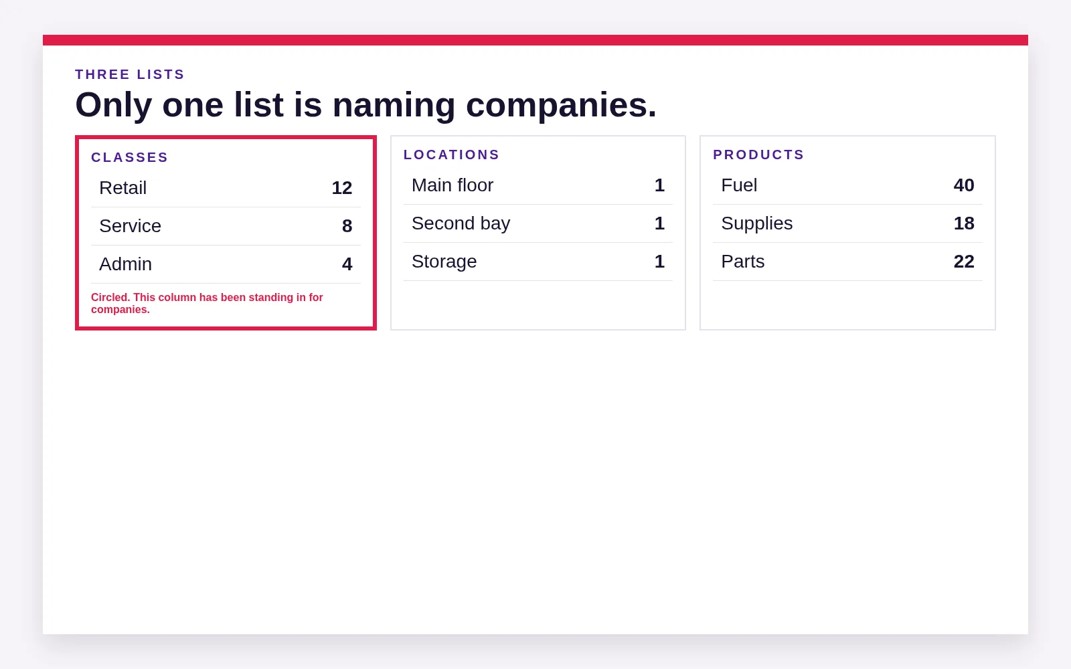Click the 'Service' row label
Screen dimensions: 1071x669
(x=130, y=226)
